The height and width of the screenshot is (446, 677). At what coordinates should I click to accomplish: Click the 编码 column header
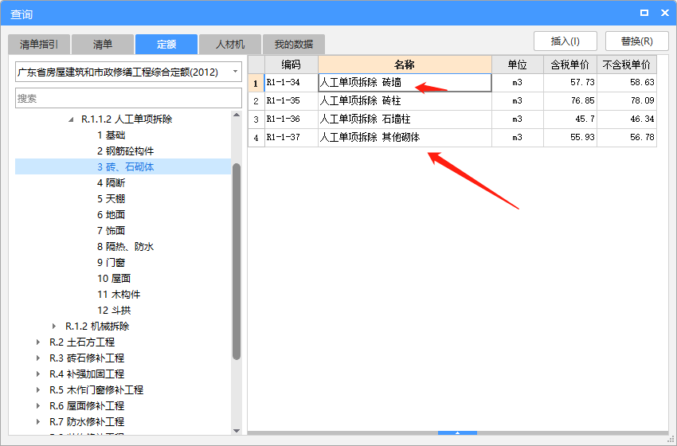[291, 65]
